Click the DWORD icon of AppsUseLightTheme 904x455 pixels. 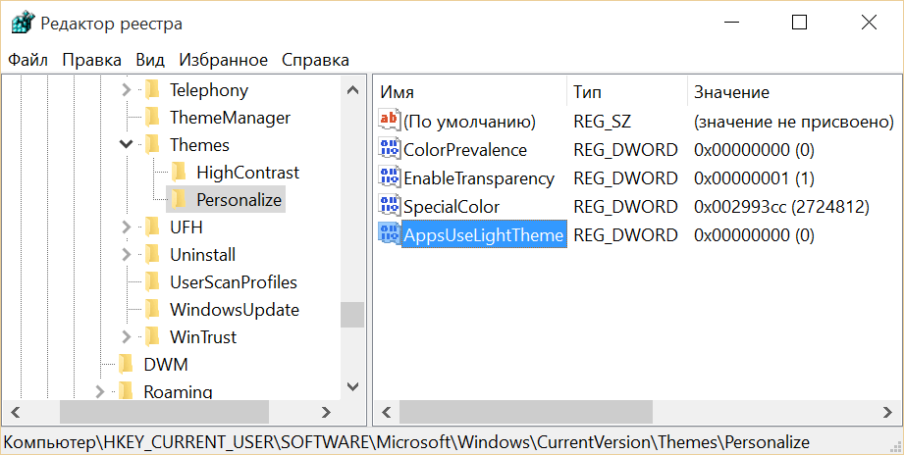(389, 233)
